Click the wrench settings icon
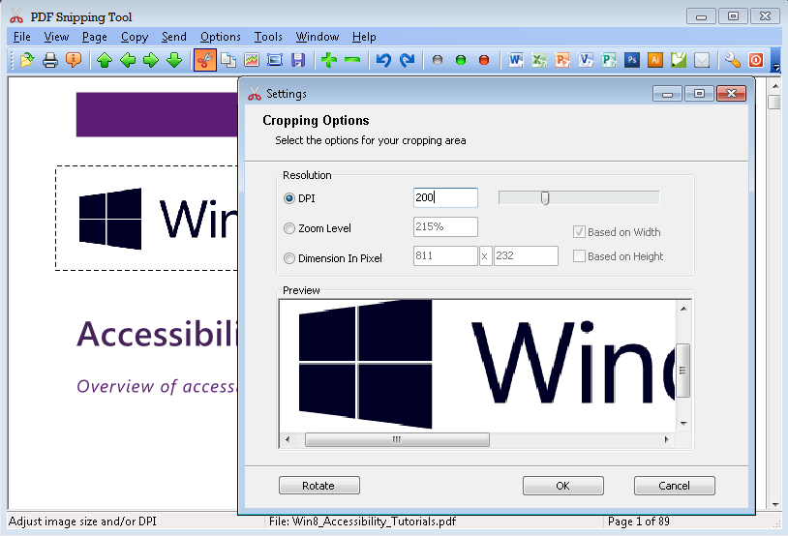Image resolution: width=788 pixels, height=536 pixels. coord(732,60)
